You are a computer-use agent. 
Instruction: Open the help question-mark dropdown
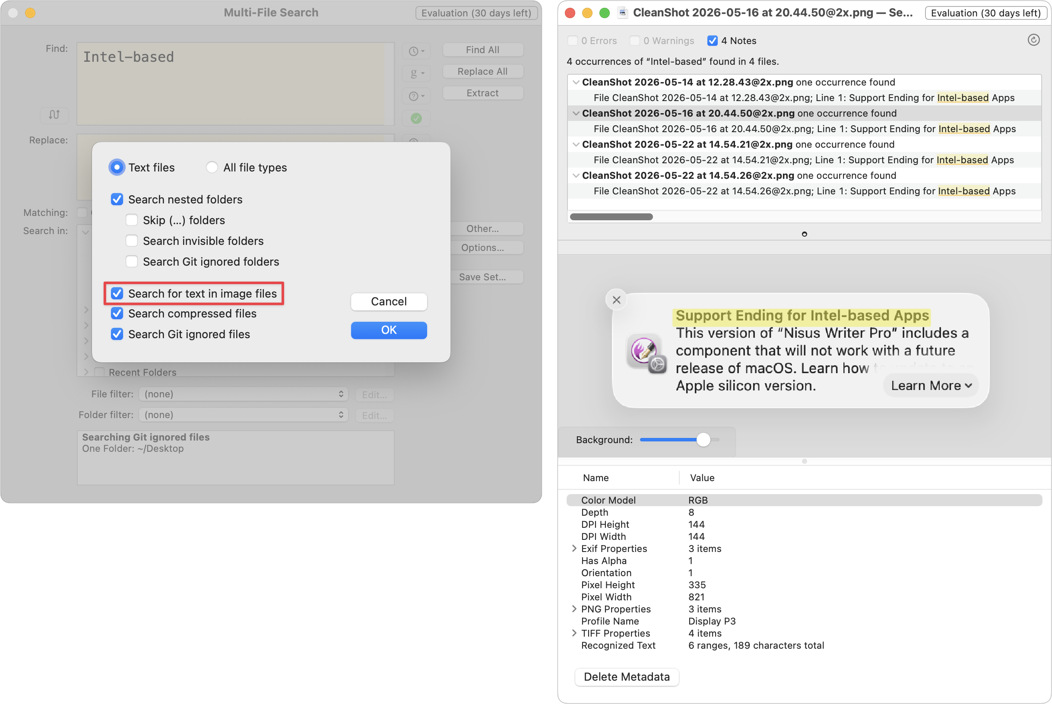point(416,95)
